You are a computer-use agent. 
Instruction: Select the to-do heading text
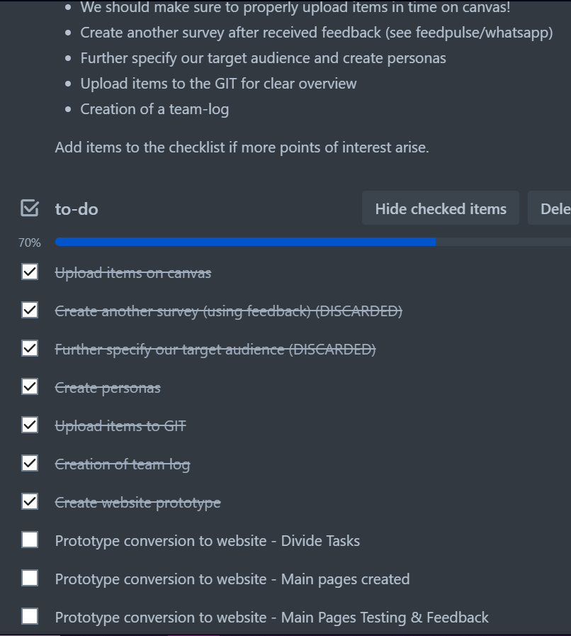pos(77,208)
